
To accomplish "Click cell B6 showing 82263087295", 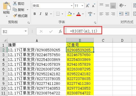I will (80, 69).
